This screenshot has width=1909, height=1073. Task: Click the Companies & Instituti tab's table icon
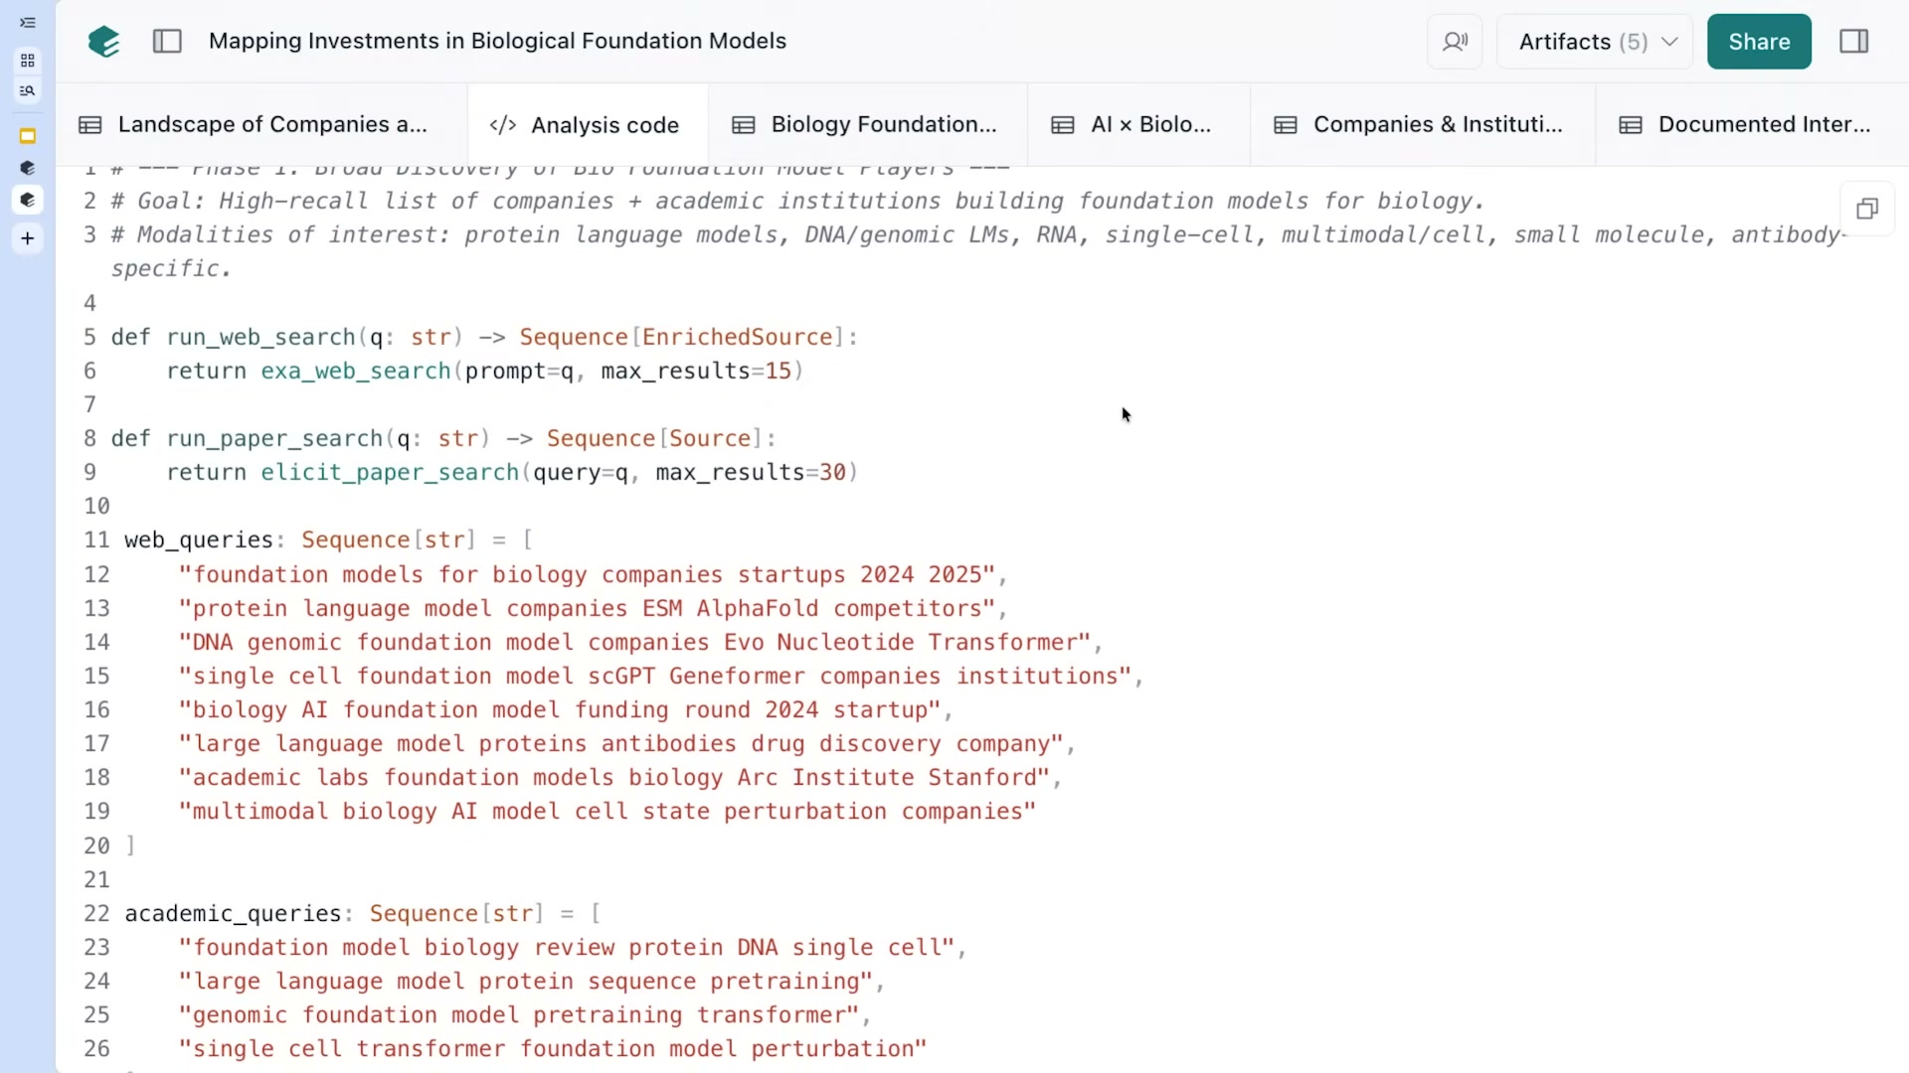click(1286, 125)
